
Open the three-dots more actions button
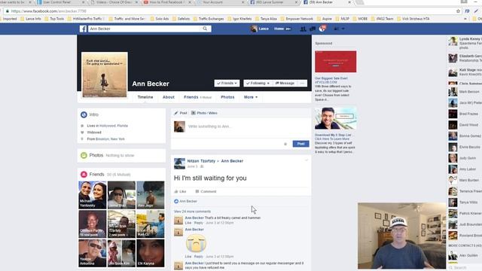click(302, 84)
